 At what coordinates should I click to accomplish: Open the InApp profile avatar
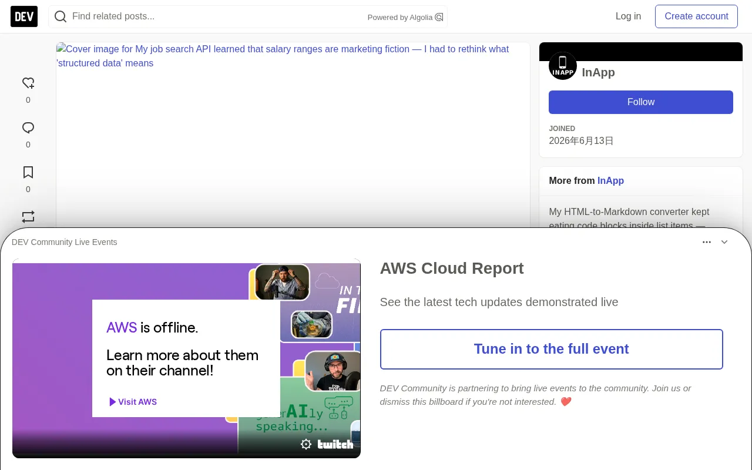pyautogui.click(x=563, y=66)
